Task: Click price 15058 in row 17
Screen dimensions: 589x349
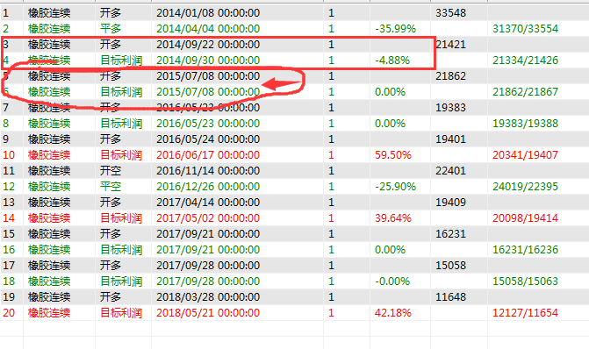Action: point(451,266)
